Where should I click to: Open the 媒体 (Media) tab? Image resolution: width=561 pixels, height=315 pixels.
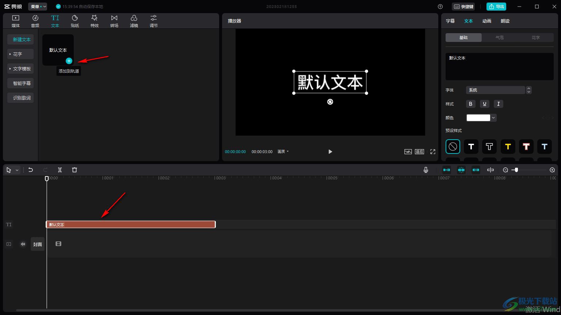pyautogui.click(x=16, y=21)
